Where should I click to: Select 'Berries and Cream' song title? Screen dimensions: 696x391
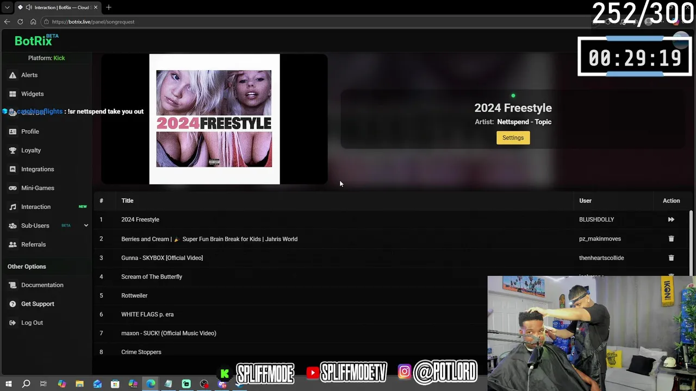[209, 239]
